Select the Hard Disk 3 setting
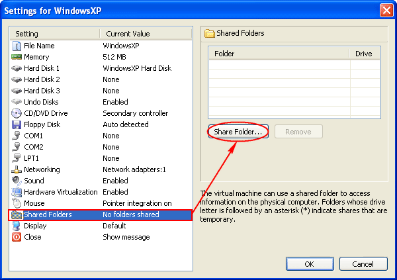This screenshot has width=397, height=280. tap(101, 91)
